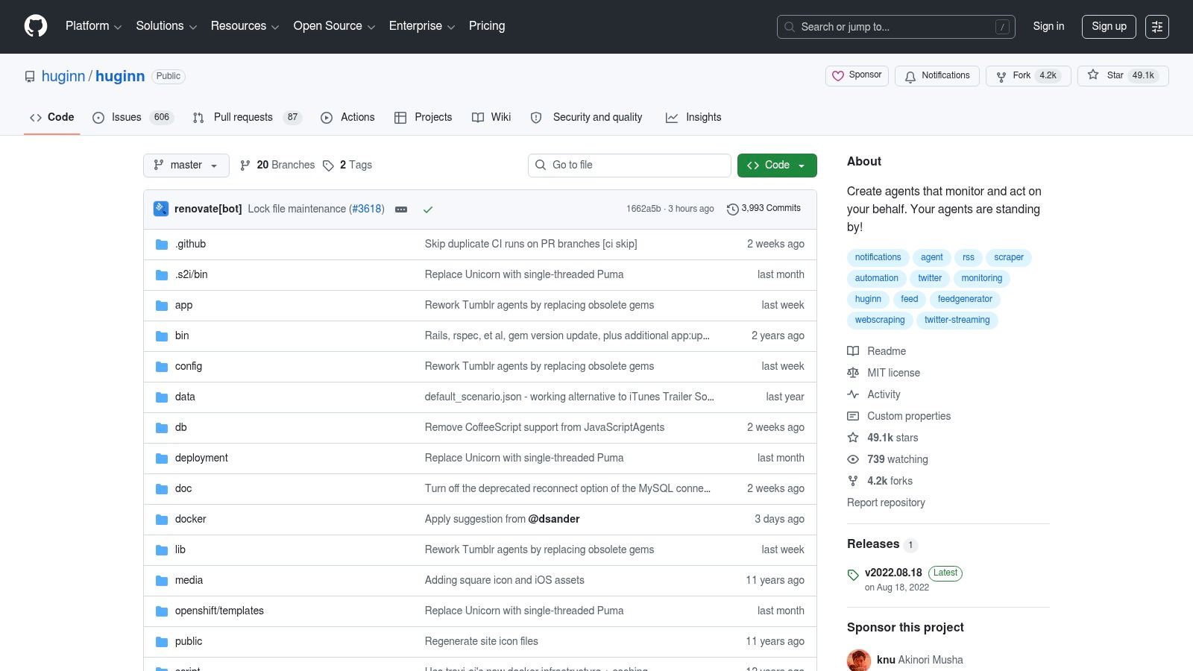
Task: Expand the green Code dropdown button
Action: (777, 166)
